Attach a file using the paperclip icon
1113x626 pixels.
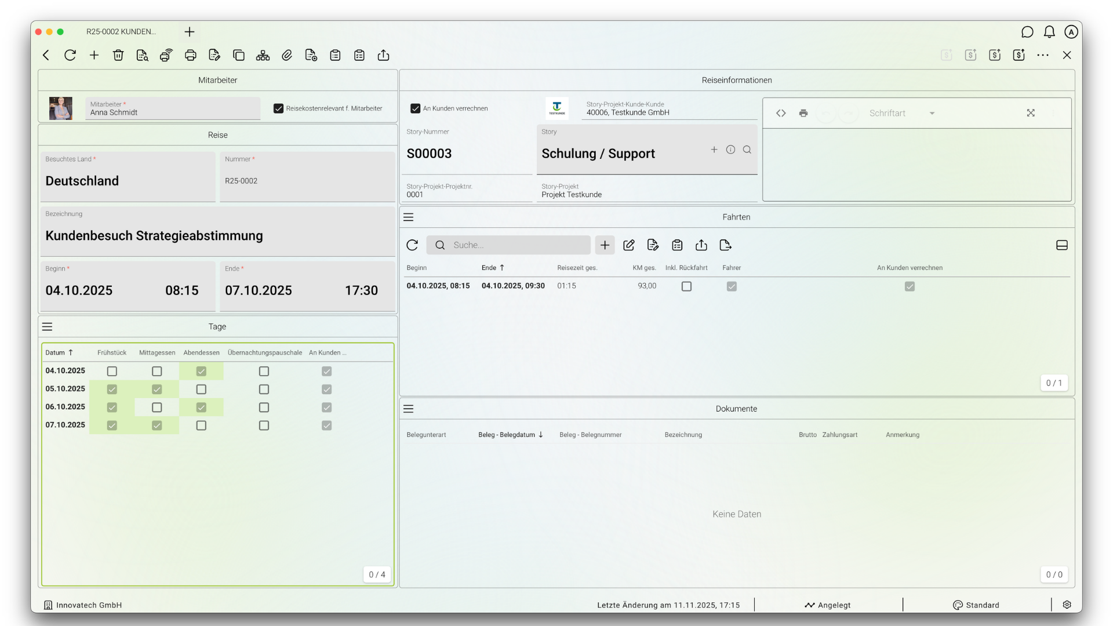click(x=287, y=55)
